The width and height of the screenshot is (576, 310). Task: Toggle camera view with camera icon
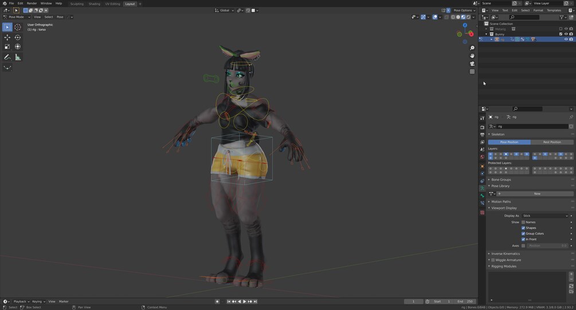click(472, 64)
